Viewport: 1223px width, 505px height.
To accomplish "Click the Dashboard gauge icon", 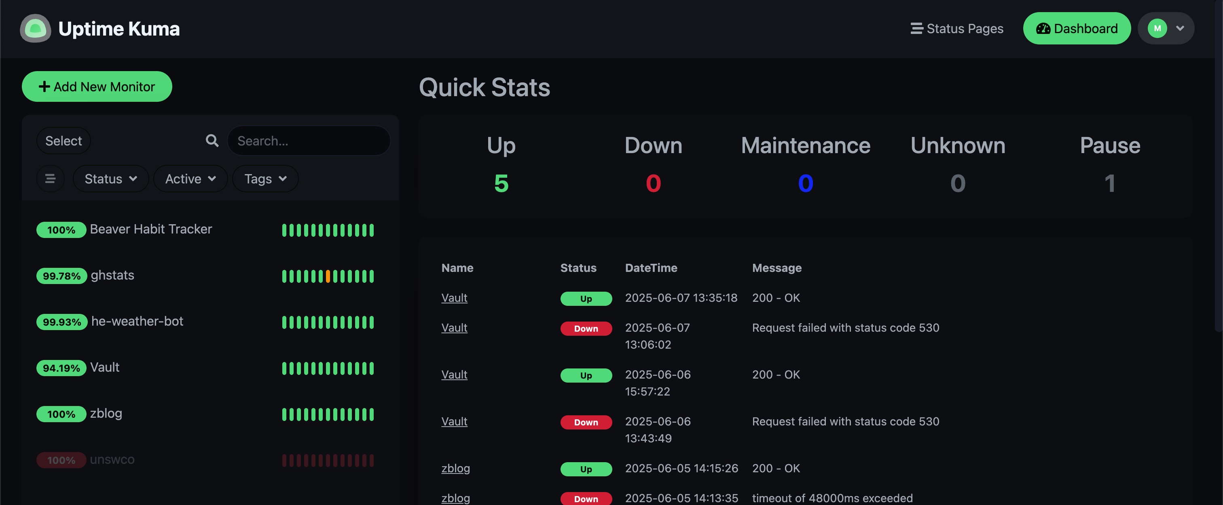I will [x=1043, y=28].
